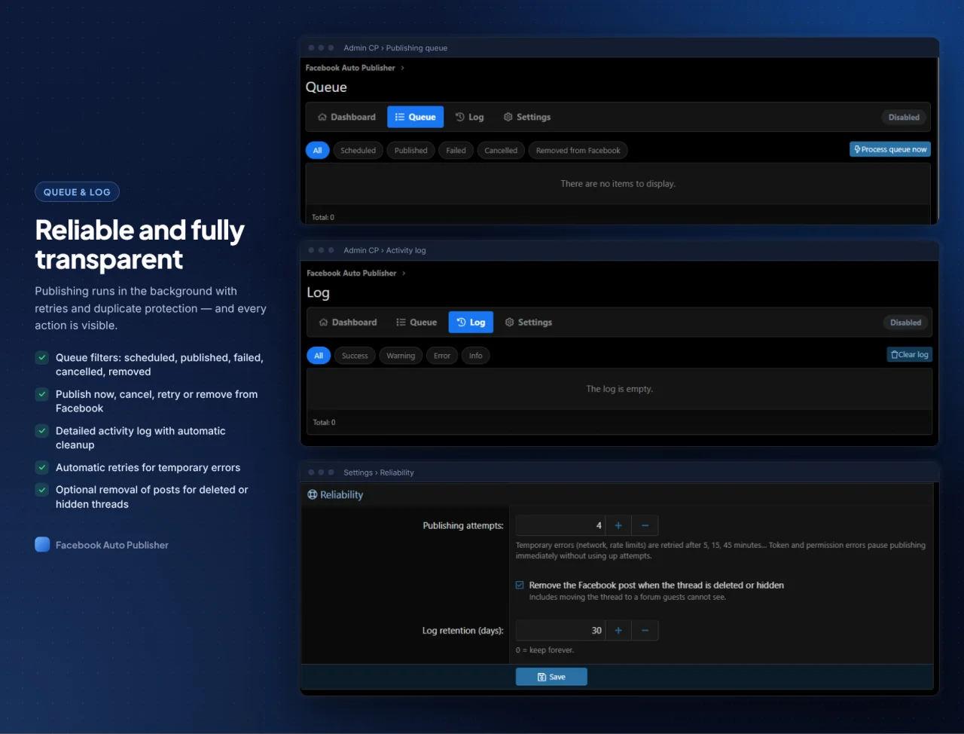Image resolution: width=964 pixels, height=734 pixels.
Task: Toggle Remove the Facebook post checkbox
Action: 520,585
